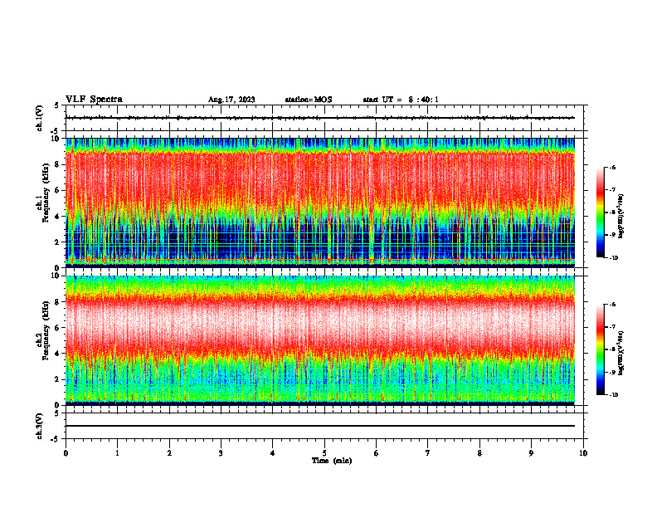The image size is (657, 508).
Task: Click the "VLF Spectra" plot title
Action: [x=94, y=100]
